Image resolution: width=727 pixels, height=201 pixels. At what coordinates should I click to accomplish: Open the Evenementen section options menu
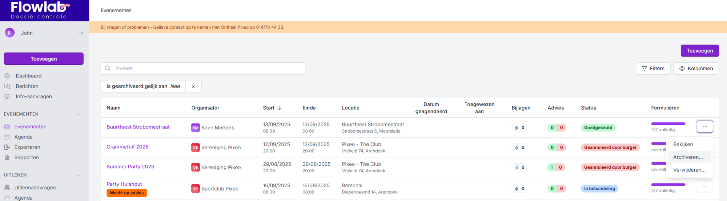(79, 114)
